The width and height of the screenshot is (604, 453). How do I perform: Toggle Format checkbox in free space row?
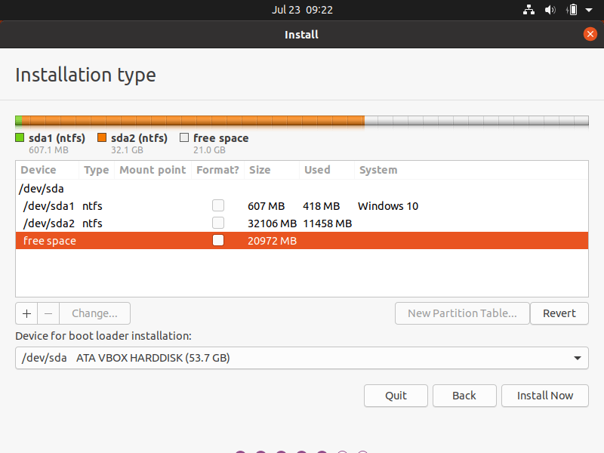tap(218, 240)
